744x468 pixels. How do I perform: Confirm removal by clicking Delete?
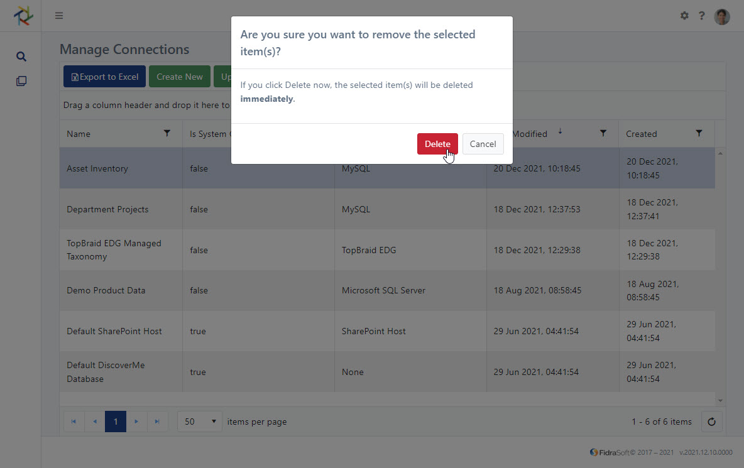(x=437, y=143)
